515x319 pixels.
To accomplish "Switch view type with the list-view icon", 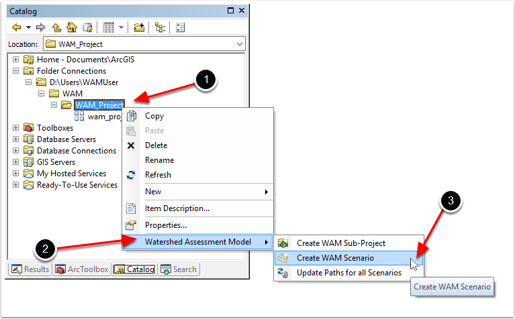I will [109, 27].
